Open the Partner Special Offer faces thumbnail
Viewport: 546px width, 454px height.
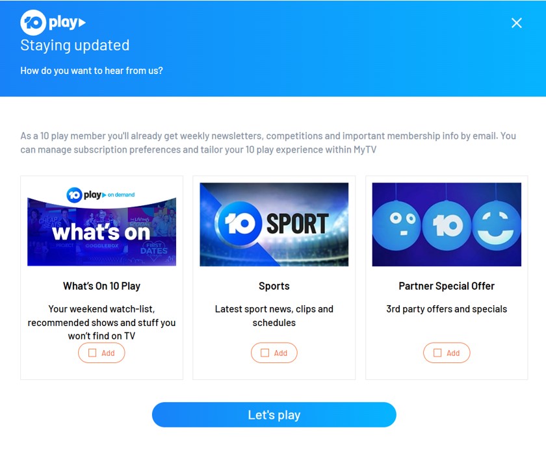coord(447,224)
